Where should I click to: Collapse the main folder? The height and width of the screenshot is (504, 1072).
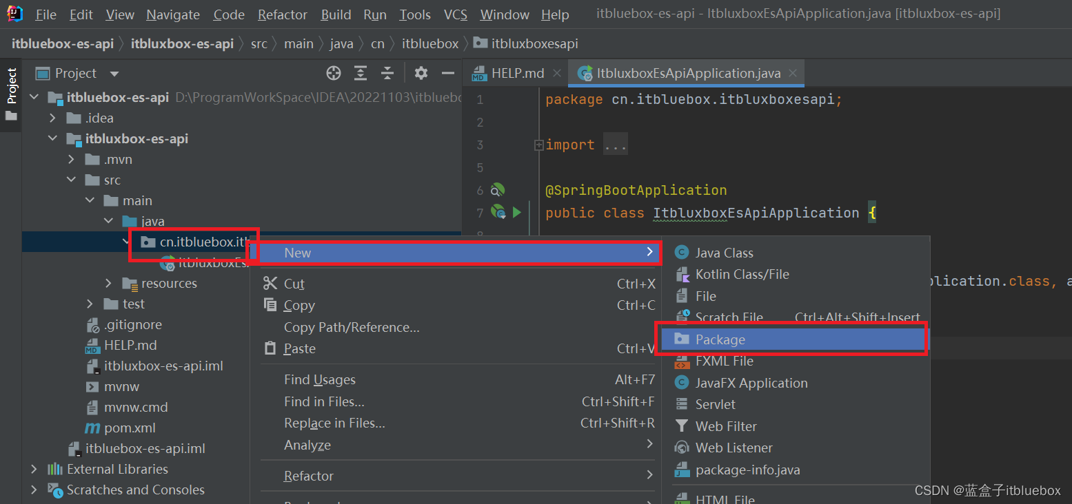pyautogui.click(x=90, y=201)
